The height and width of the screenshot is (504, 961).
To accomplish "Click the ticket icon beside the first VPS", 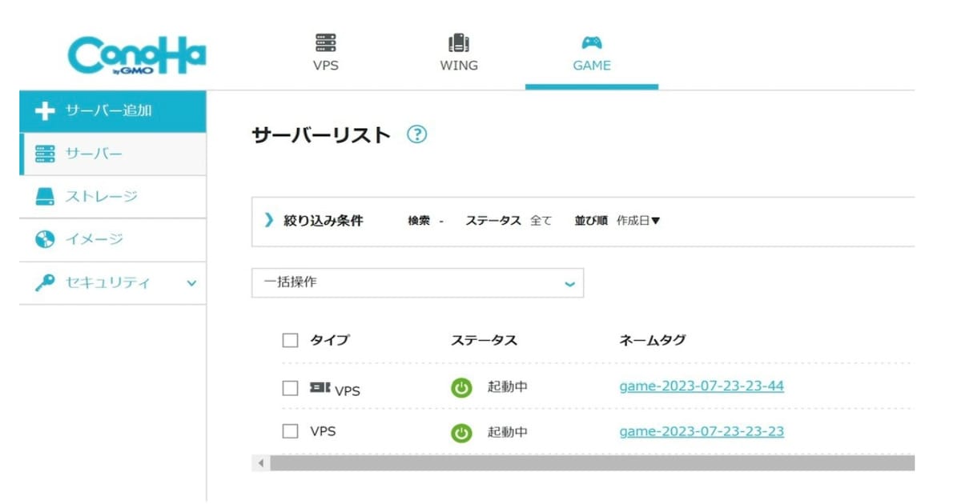I will (320, 387).
